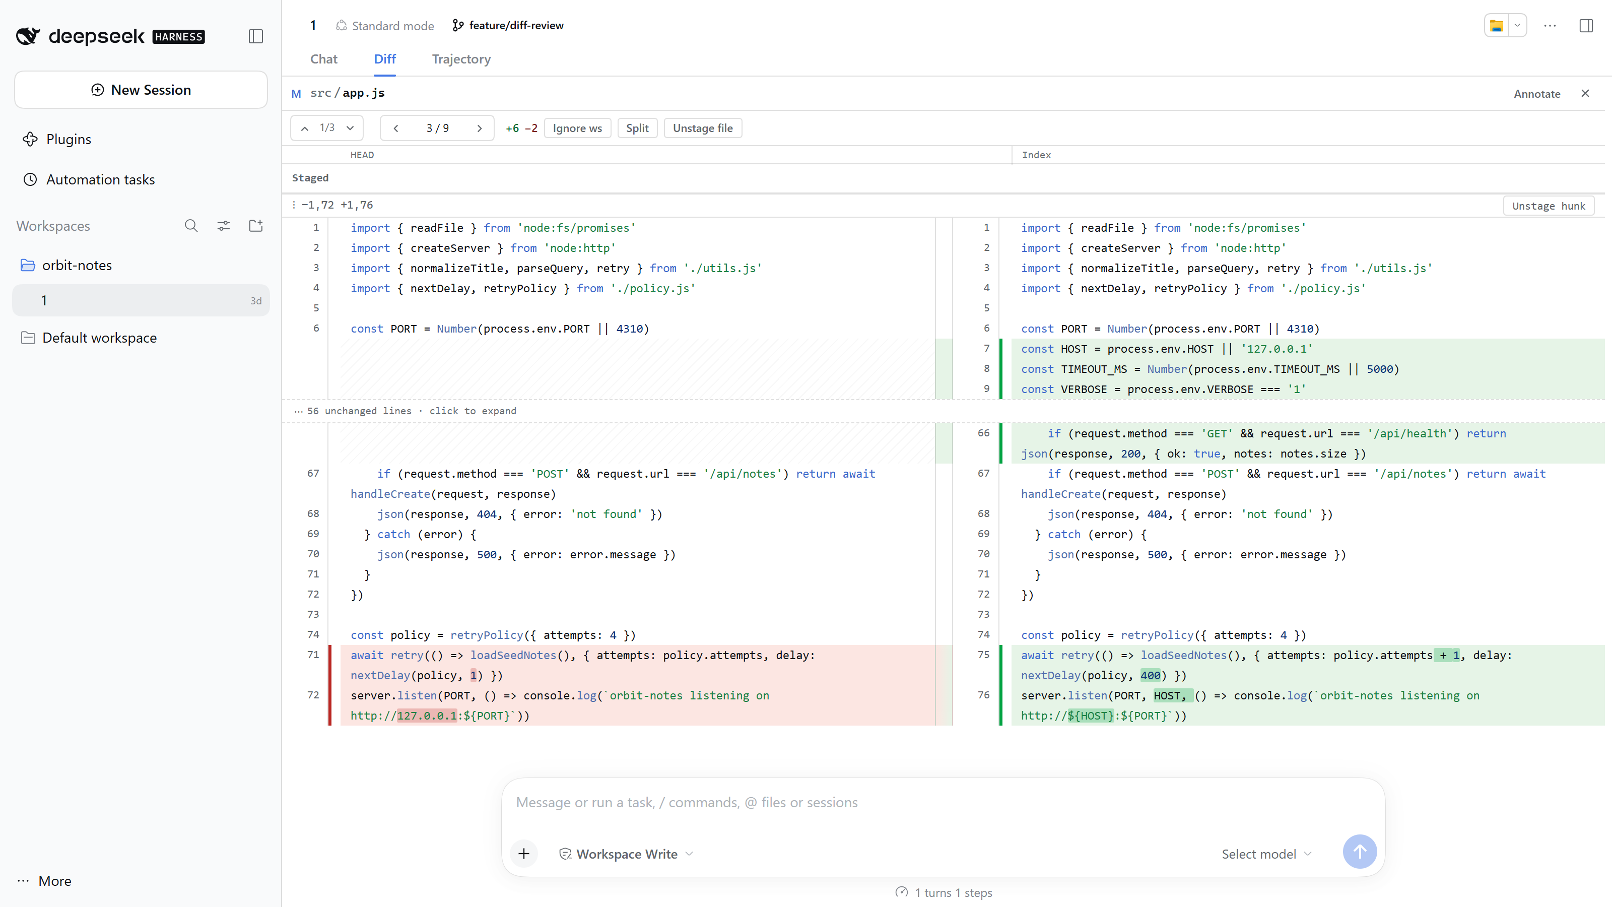Screen dimensions: 1612x907
Task: Open workspace filter settings icon
Action: (223, 226)
